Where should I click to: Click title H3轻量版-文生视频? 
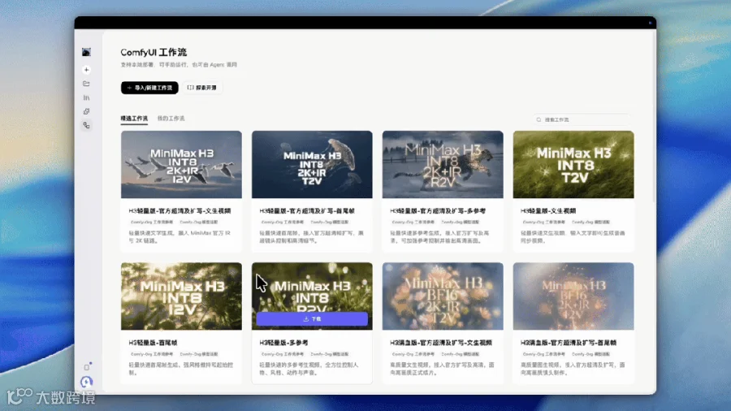click(x=548, y=211)
